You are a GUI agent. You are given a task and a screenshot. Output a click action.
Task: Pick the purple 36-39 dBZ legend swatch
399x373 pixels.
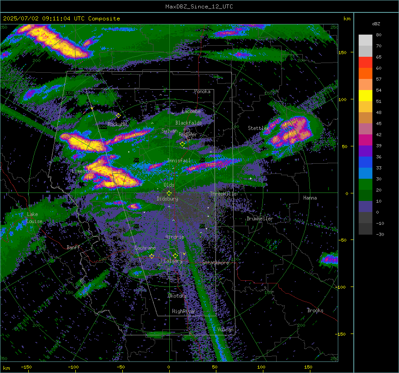point(365,151)
